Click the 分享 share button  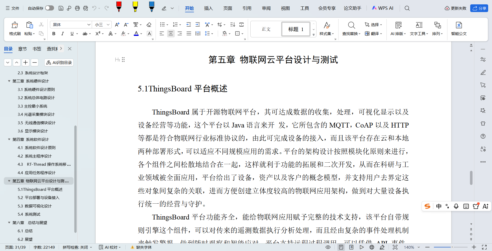tap(479, 8)
